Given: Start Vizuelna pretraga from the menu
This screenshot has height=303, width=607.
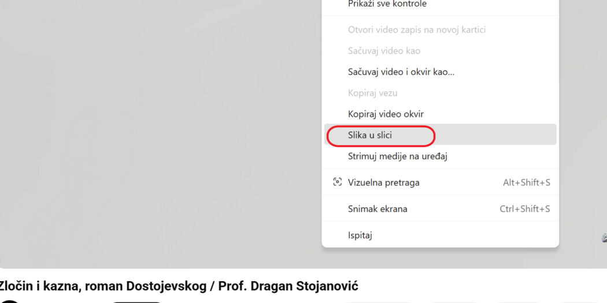Looking at the screenshot, I should [383, 182].
